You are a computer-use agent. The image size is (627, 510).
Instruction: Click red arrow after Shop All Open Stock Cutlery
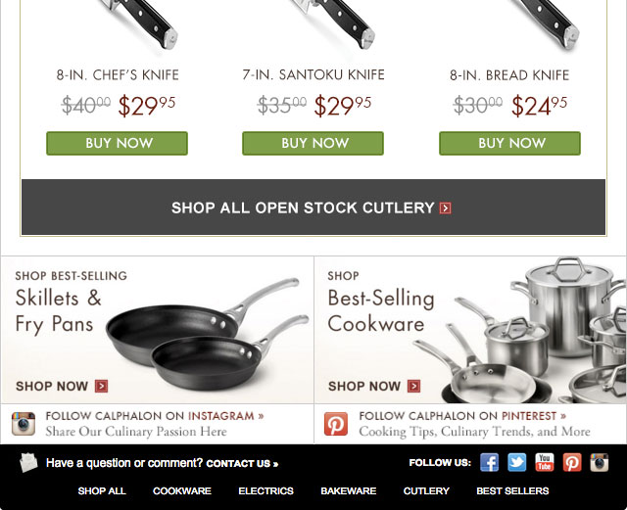point(445,209)
